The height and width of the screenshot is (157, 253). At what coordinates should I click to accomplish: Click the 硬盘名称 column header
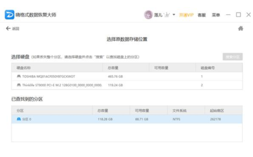[23, 68]
